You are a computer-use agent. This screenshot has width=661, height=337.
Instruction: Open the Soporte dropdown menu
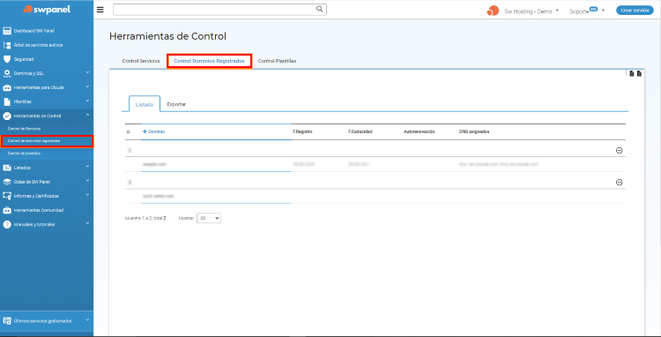587,11
